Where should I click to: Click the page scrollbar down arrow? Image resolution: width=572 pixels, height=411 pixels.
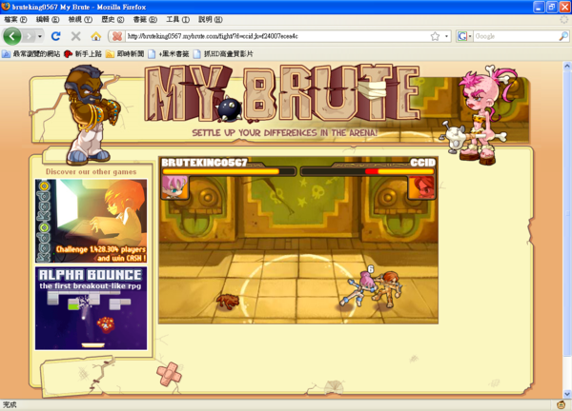567,394
